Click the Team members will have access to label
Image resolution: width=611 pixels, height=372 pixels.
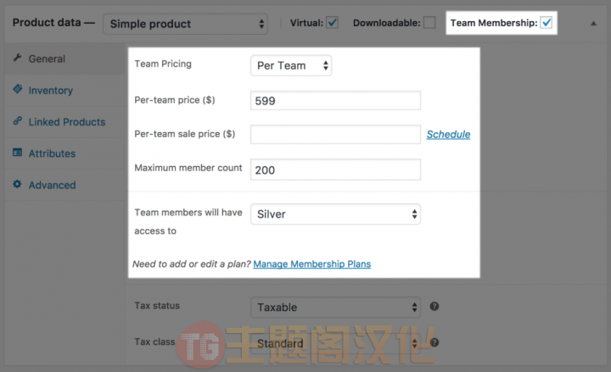(x=188, y=221)
